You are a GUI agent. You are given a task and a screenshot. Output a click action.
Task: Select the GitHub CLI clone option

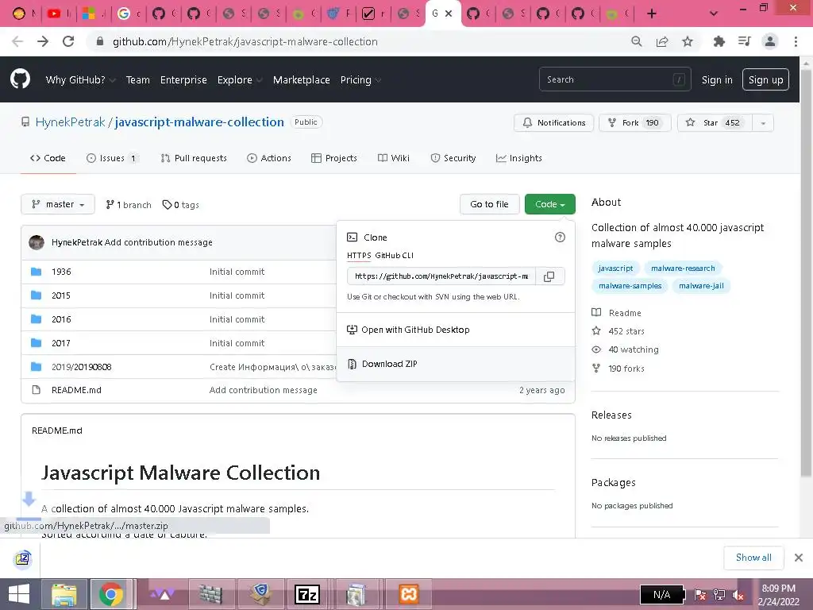(x=394, y=255)
